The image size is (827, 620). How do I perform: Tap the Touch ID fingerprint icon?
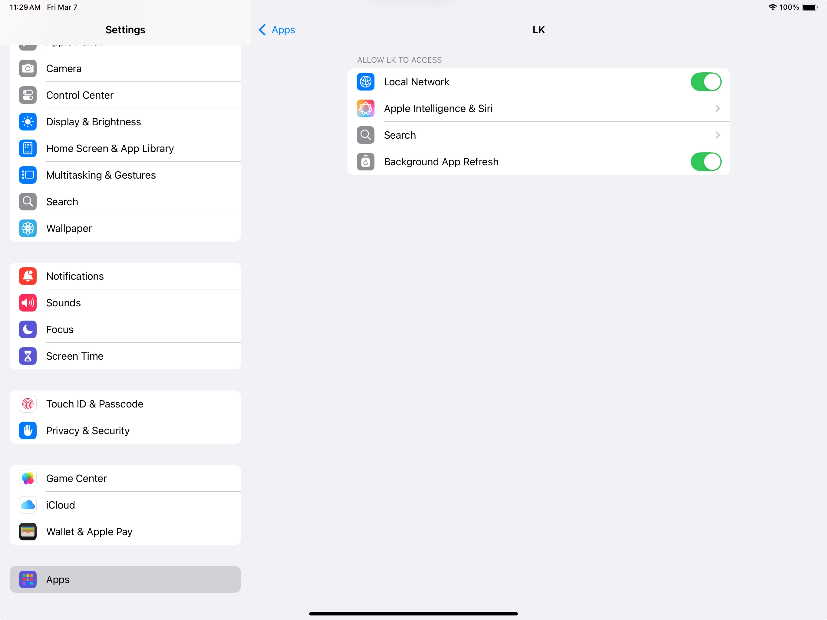(x=28, y=404)
